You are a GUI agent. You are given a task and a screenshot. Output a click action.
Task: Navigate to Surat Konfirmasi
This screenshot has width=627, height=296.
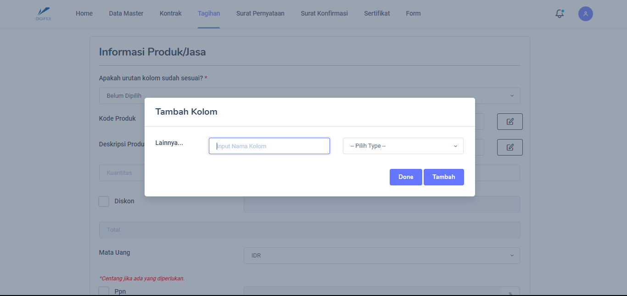point(324,14)
